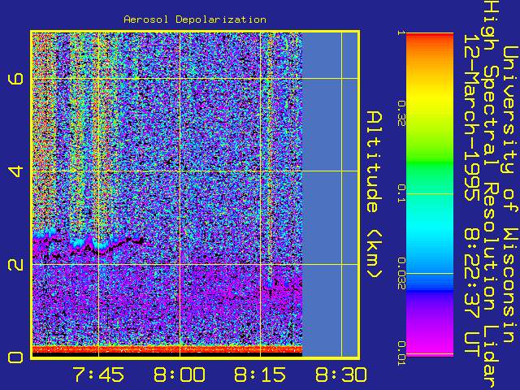Screen dimensions: 520x390
Task: Pick the yellow region of the colorbar
Action: click(x=430, y=99)
